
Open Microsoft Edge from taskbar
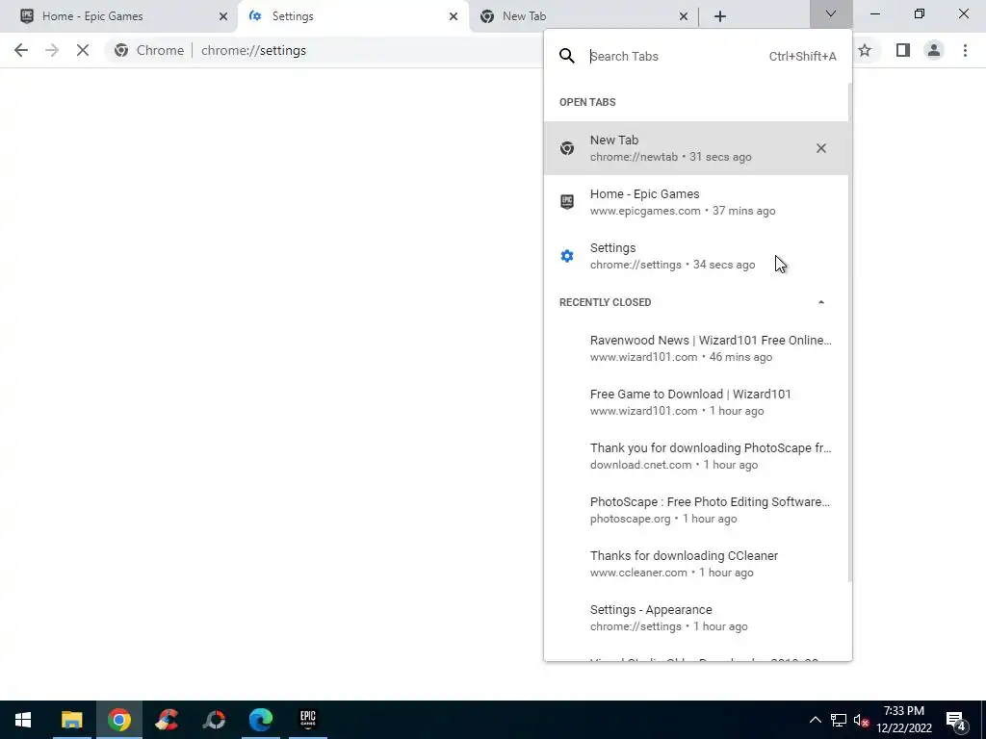point(260,720)
